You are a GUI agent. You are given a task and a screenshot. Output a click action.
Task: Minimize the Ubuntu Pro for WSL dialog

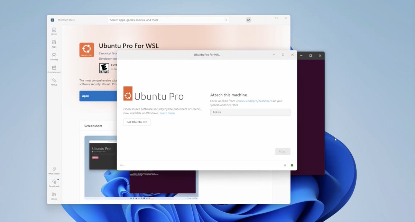coord(274,55)
